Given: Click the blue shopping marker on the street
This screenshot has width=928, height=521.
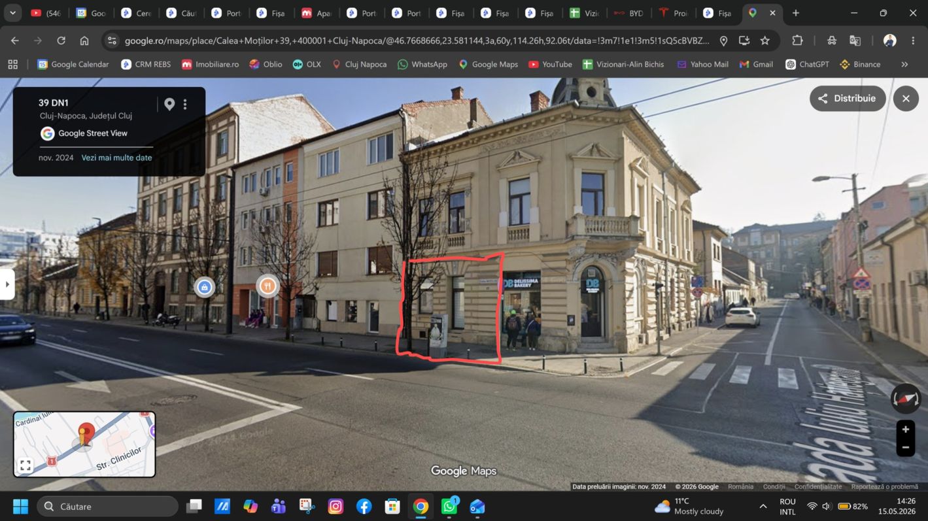Looking at the screenshot, I should pyautogui.click(x=205, y=287).
